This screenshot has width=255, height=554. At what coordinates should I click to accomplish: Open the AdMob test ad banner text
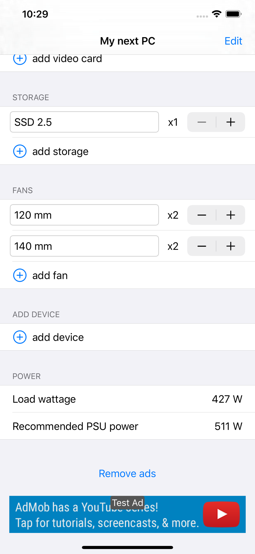coord(107,515)
